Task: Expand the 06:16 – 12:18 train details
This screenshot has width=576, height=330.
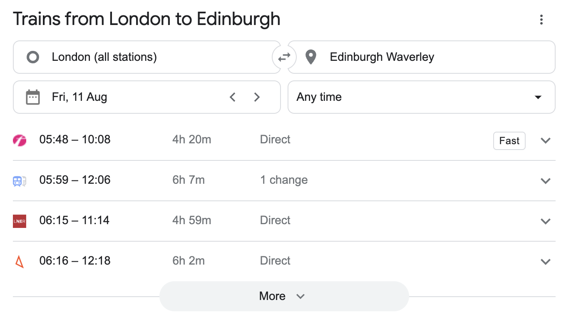Action: point(545,262)
